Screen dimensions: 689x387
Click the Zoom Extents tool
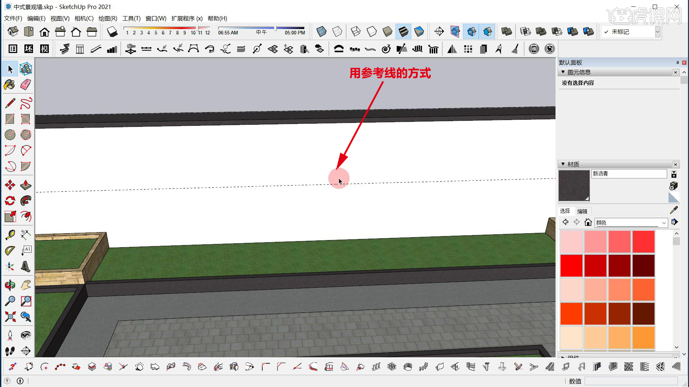point(10,317)
